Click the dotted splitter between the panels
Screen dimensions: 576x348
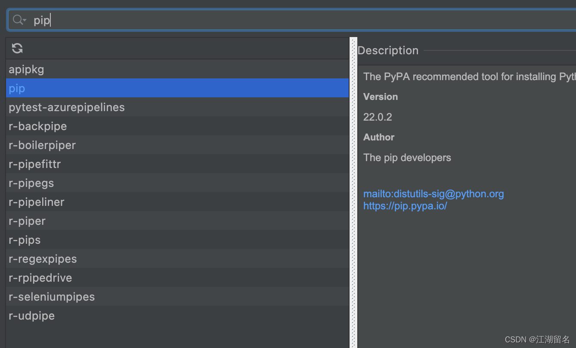[x=353, y=194]
